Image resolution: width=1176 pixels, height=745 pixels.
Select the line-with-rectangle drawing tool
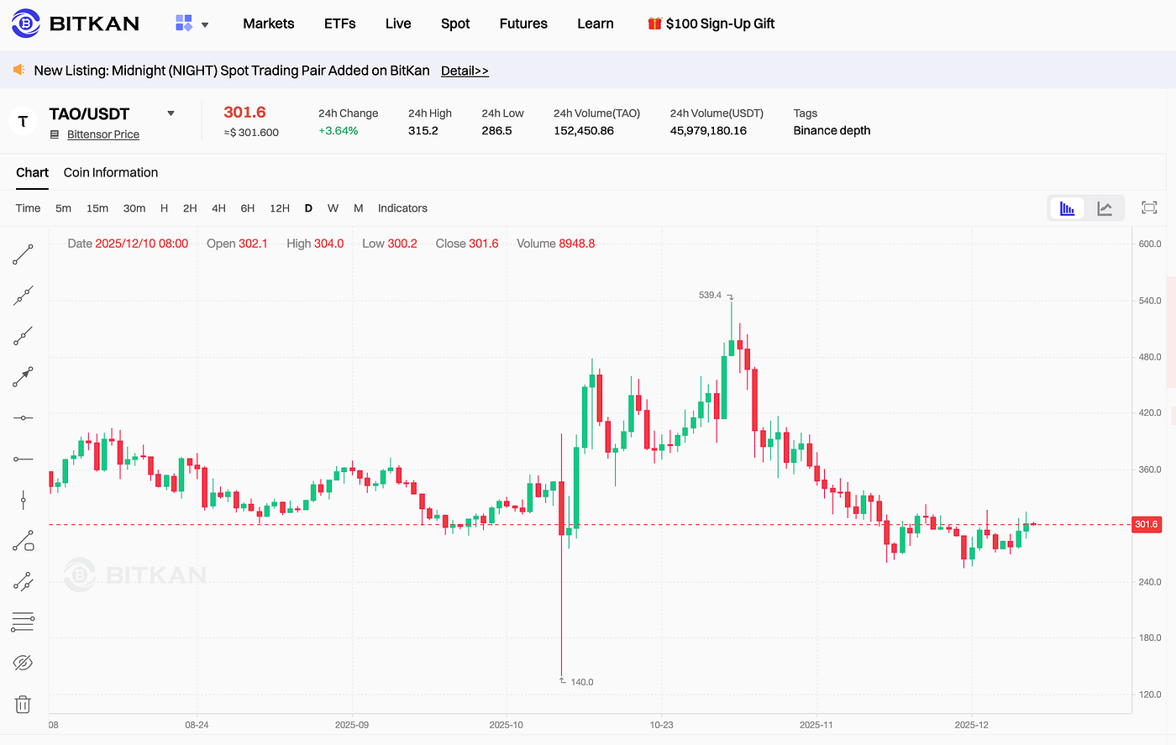coord(23,541)
